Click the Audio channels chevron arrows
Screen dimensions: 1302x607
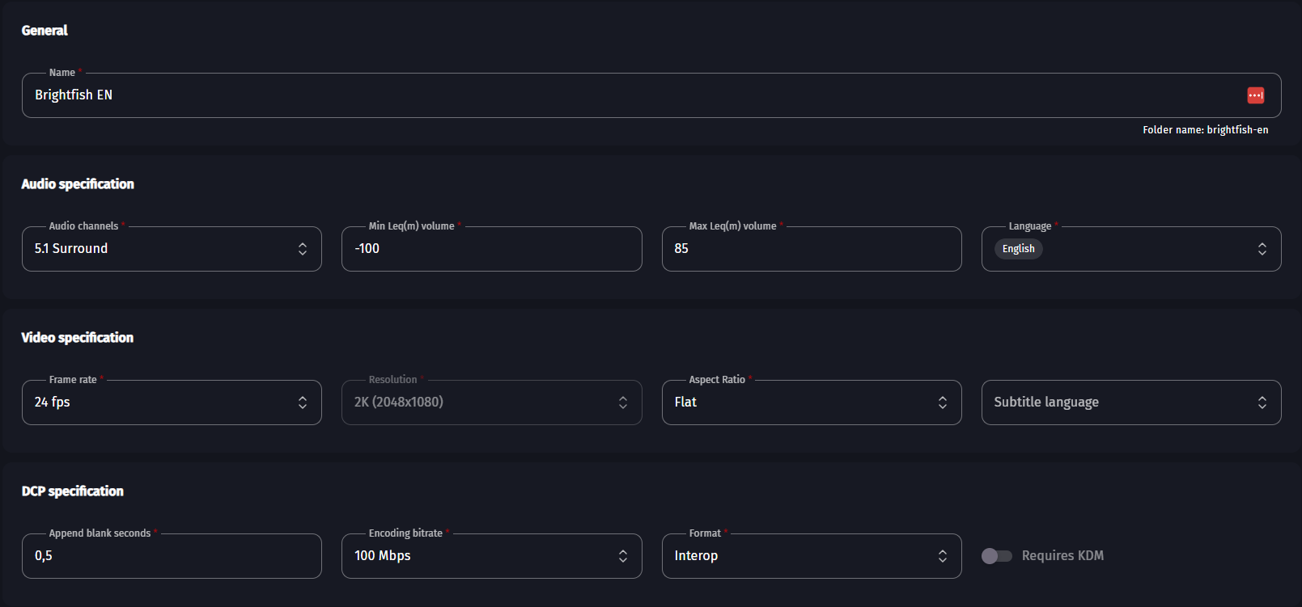pyautogui.click(x=302, y=249)
